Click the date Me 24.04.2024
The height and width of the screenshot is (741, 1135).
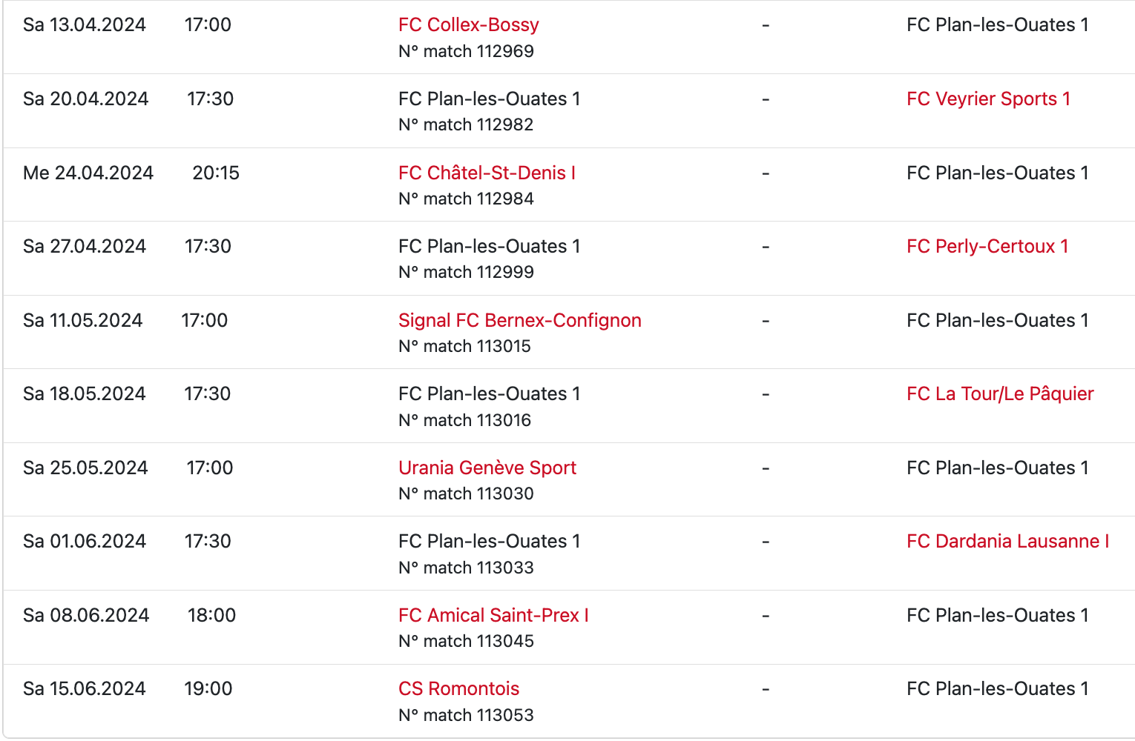pos(88,173)
